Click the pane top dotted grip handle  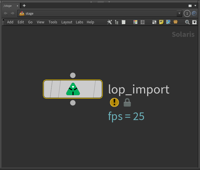[x=101, y=2]
